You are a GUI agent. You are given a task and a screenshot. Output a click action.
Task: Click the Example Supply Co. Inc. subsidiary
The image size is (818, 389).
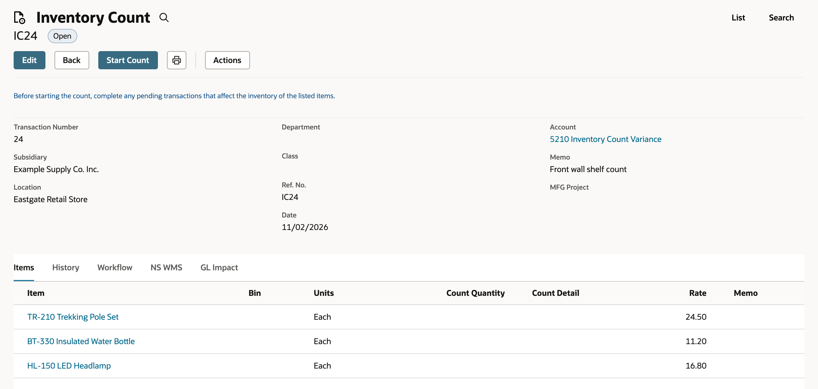[x=56, y=169]
